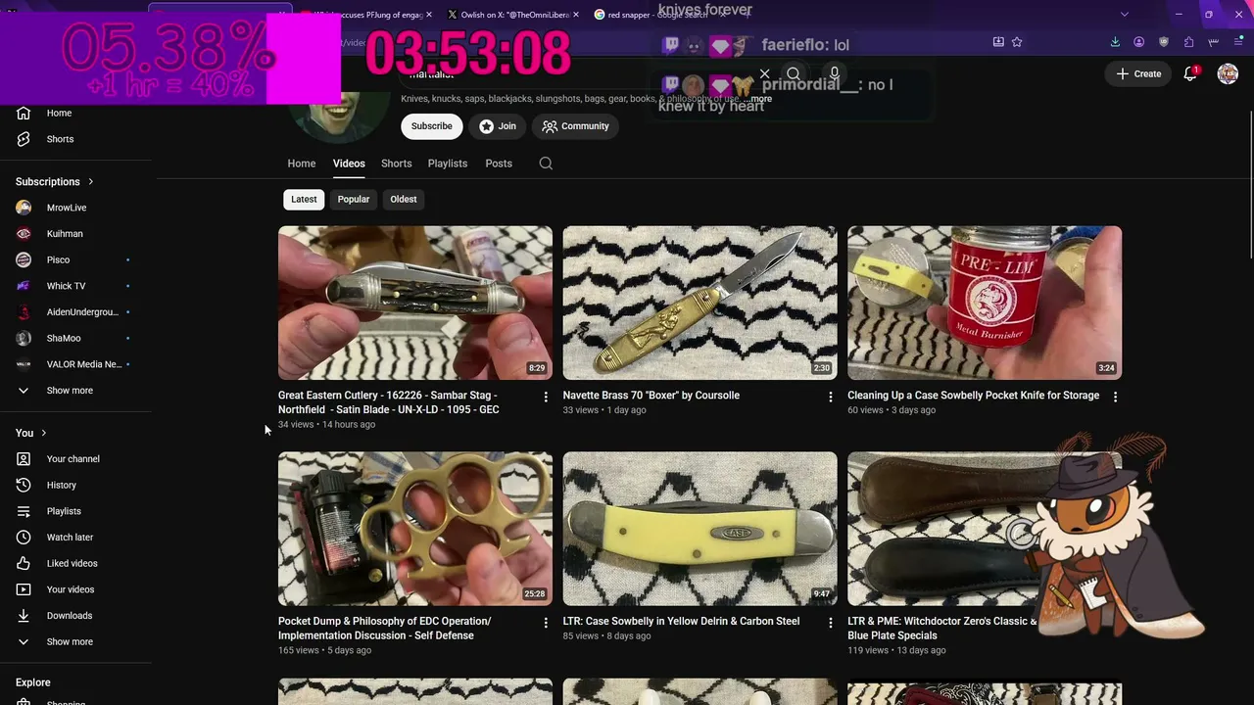
Task: Open the Subscriptions section header
Action: (x=55, y=181)
